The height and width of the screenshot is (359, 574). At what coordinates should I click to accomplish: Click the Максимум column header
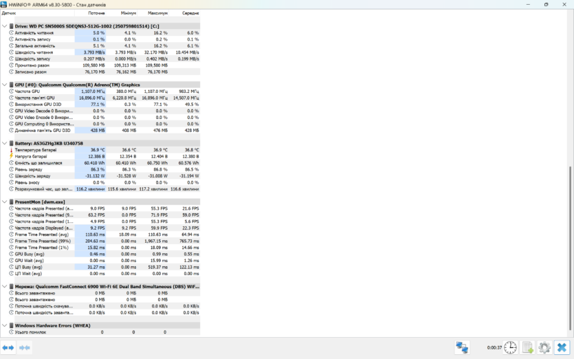153,13
